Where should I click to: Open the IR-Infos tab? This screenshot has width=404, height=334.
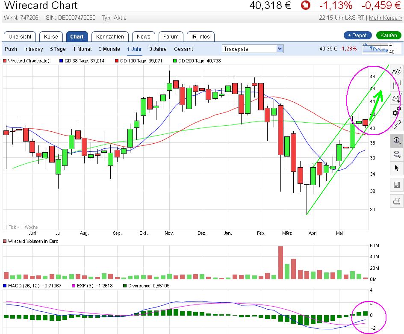click(201, 37)
